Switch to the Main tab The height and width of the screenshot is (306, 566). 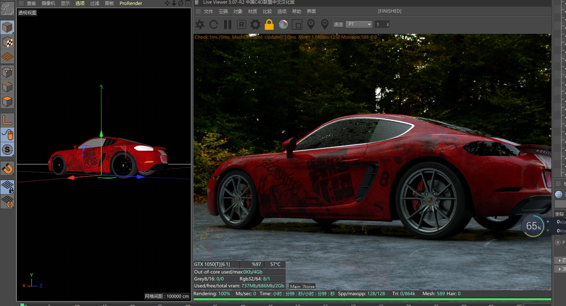coord(295,286)
